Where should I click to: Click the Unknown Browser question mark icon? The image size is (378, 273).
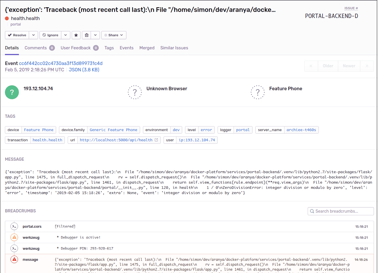pos(135,92)
